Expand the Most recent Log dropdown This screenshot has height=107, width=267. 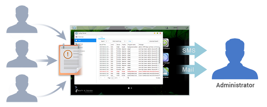click(125, 41)
